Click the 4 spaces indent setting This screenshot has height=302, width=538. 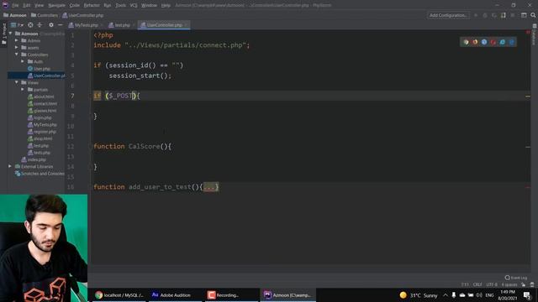coord(509,284)
